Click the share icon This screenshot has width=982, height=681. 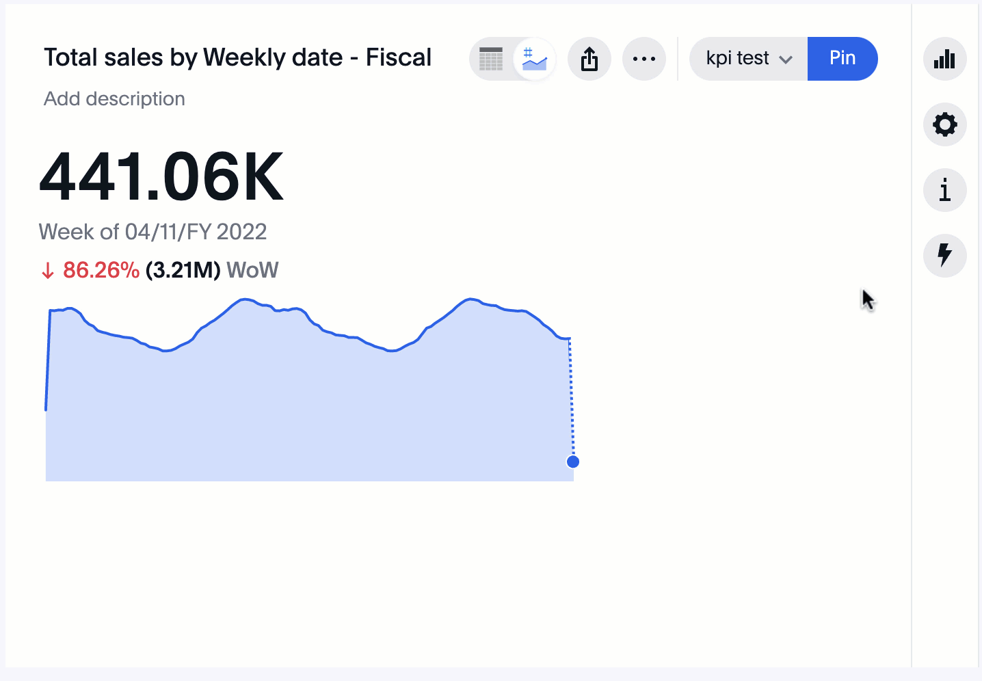pos(589,59)
